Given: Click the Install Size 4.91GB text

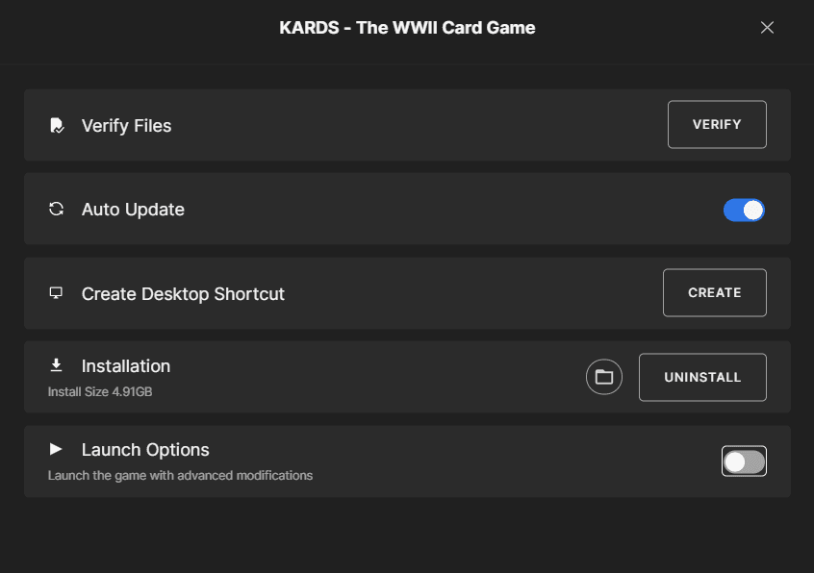Looking at the screenshot, I should point(100,392).
